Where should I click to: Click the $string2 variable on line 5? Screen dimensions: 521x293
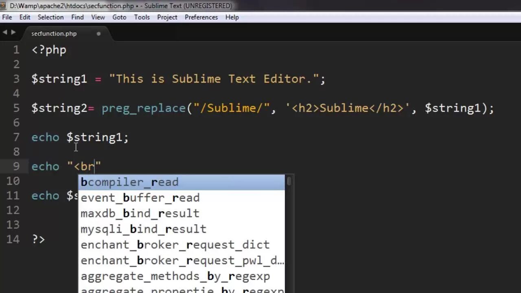coord(59,108)
